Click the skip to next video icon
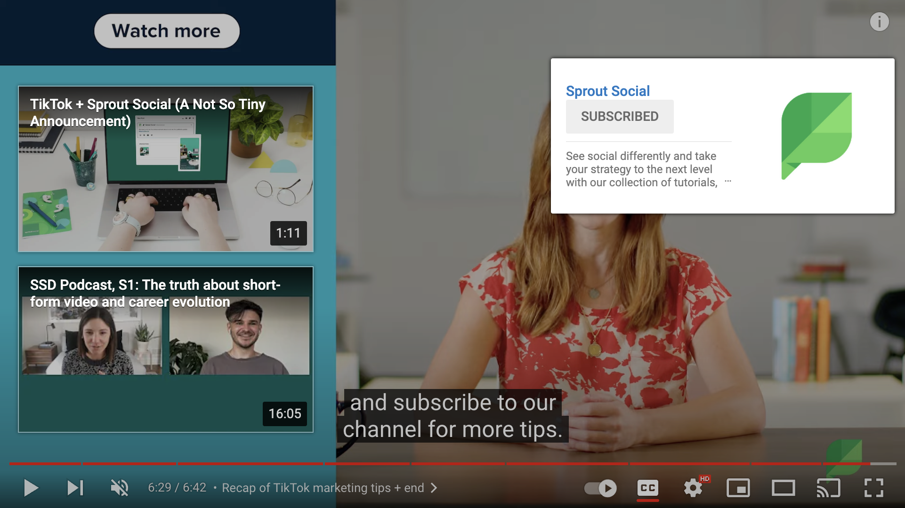 pos(73,487)
